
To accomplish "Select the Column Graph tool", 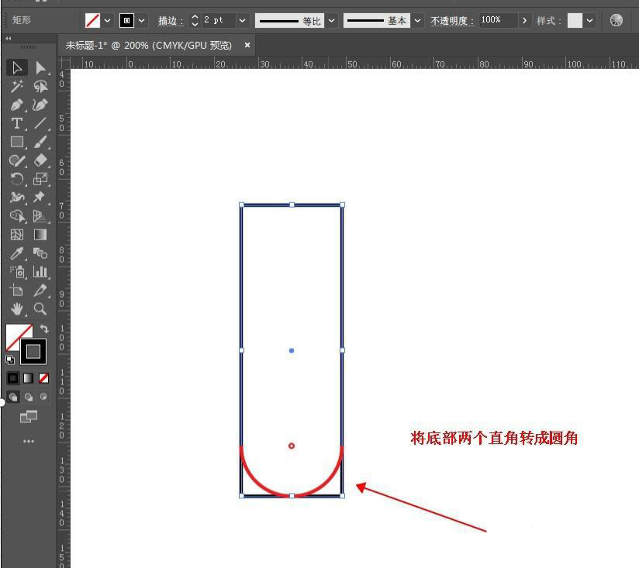I will click(40, 272).
